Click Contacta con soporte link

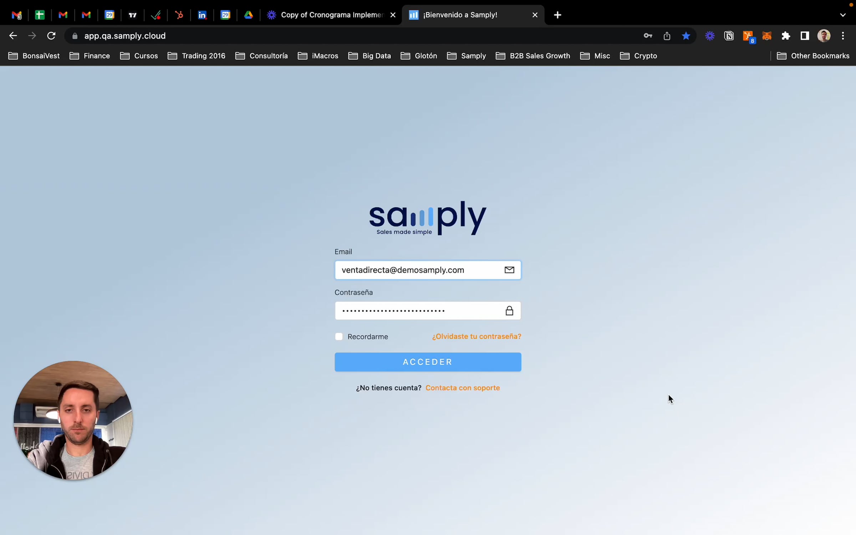[x=463, y=388]
